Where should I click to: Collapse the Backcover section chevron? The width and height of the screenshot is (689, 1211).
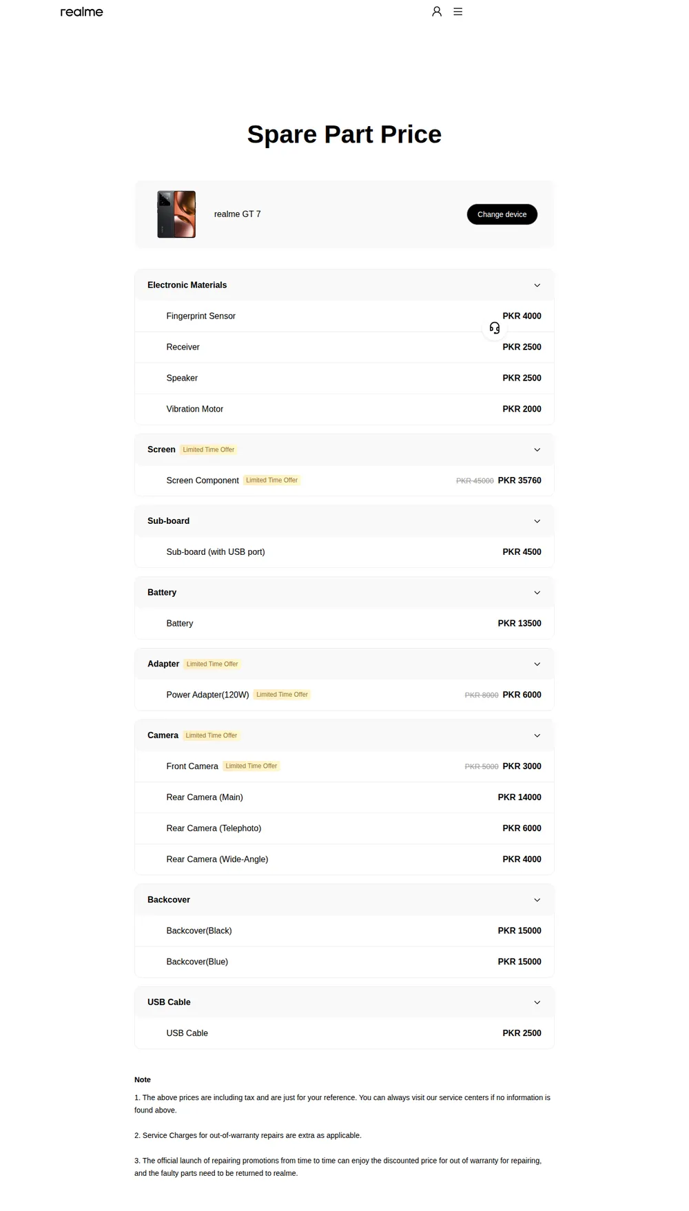click(x=537, y=900)
